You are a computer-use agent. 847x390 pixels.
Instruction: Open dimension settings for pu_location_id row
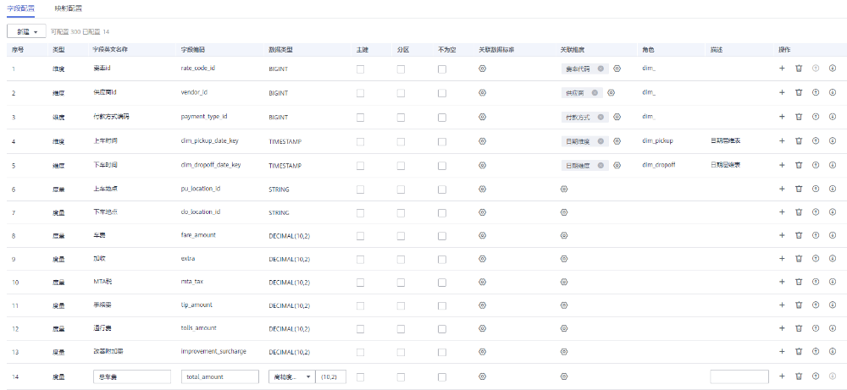coord(563,188)
